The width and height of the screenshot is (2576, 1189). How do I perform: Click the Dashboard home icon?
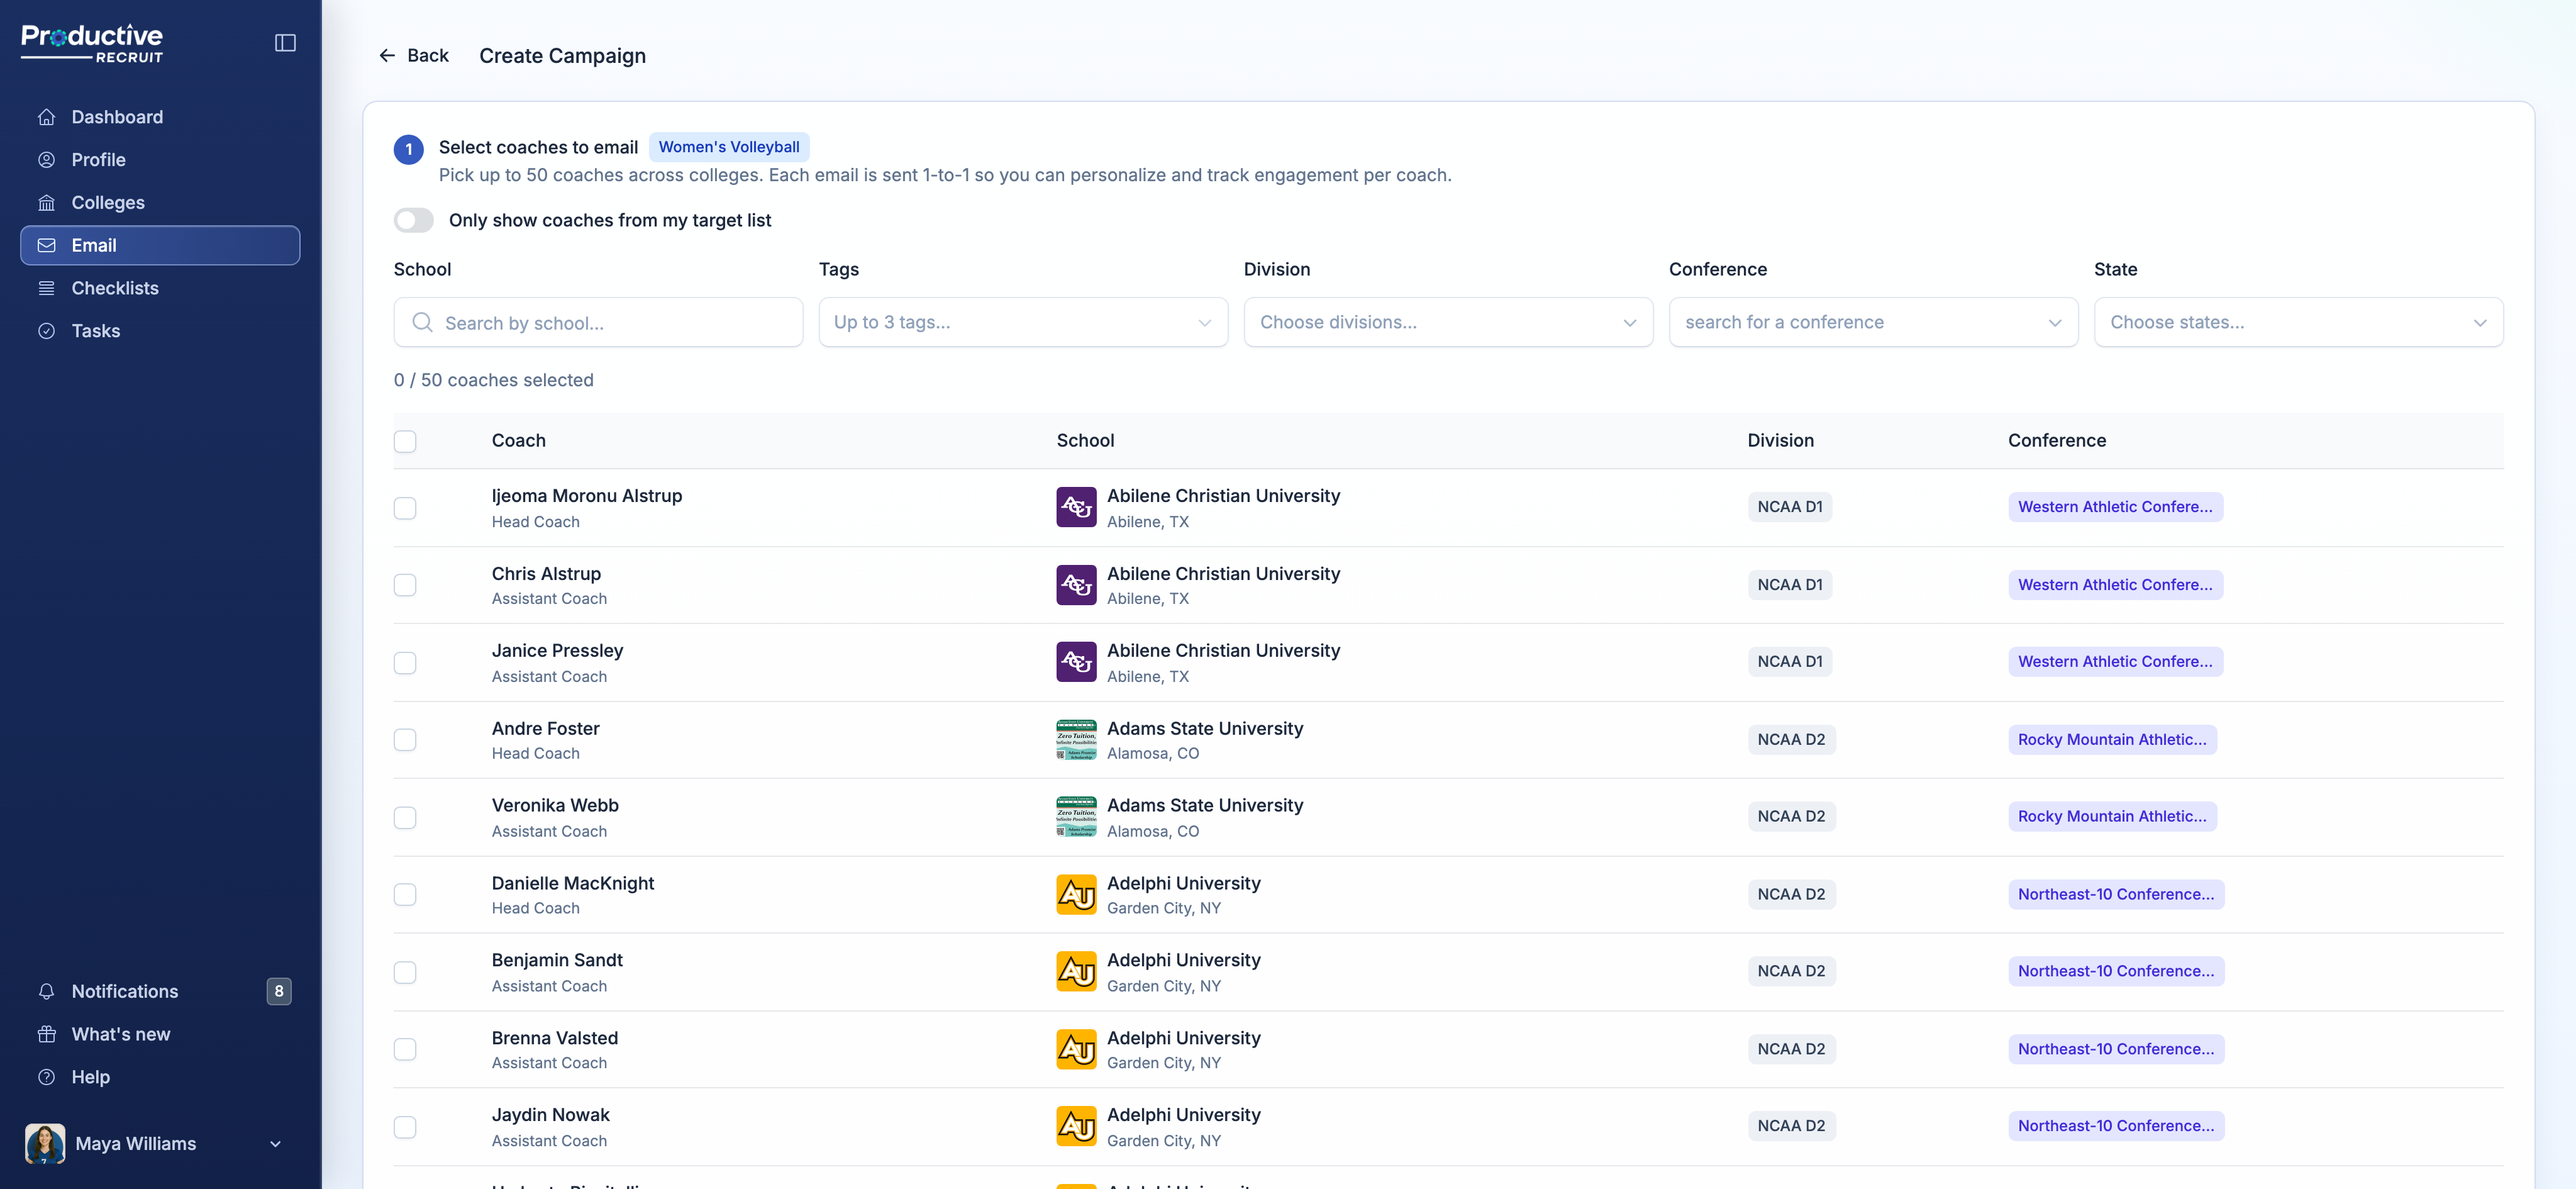[x=46, y=117]
